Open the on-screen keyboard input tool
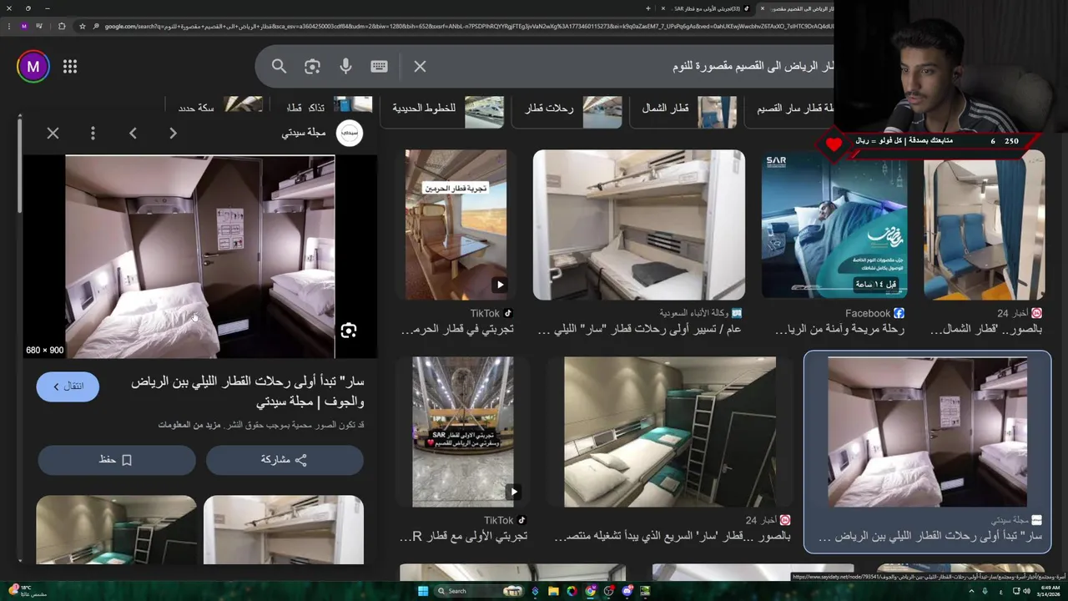Image resolution: width=1068 pixels, height=601 pixels. tap(379, 67)
